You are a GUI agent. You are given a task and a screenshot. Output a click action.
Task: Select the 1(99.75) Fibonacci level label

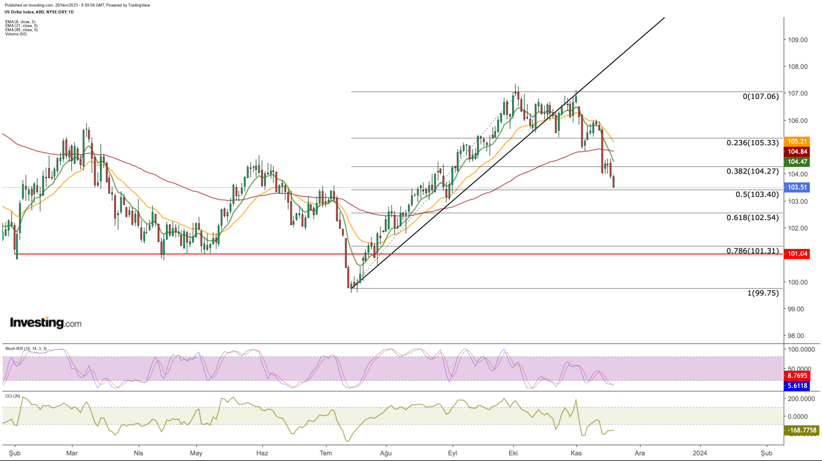tap(763, 293)
